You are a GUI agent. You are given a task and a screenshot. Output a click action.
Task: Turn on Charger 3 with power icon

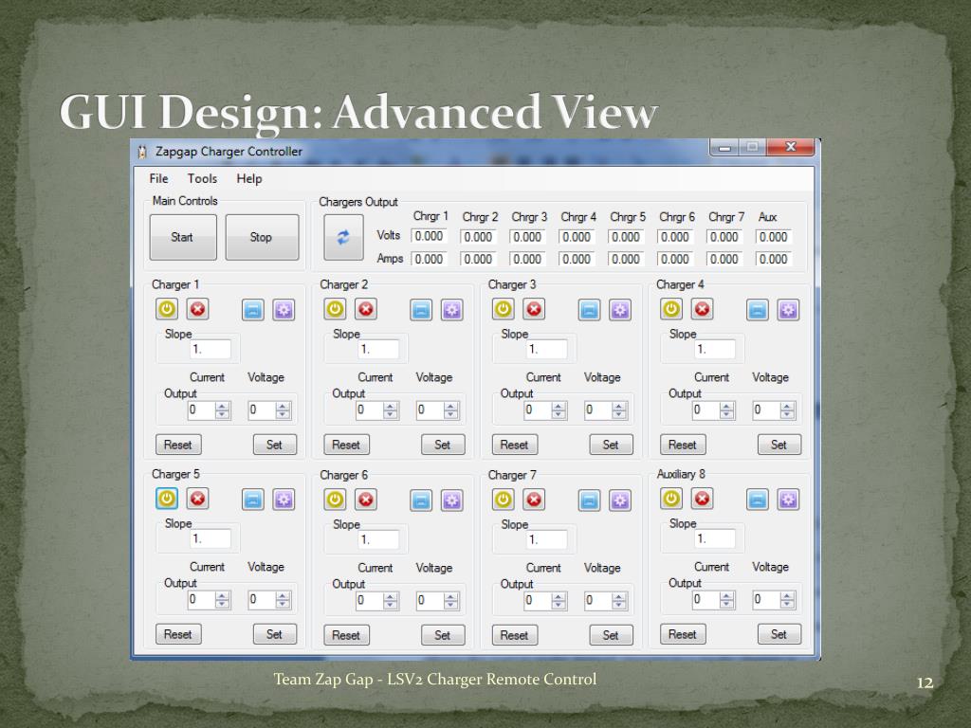503,309
